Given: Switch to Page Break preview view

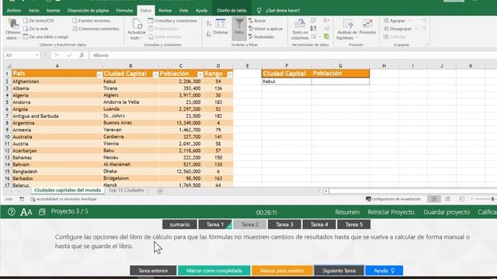Looking at the screenshot, I should point(461,199).
